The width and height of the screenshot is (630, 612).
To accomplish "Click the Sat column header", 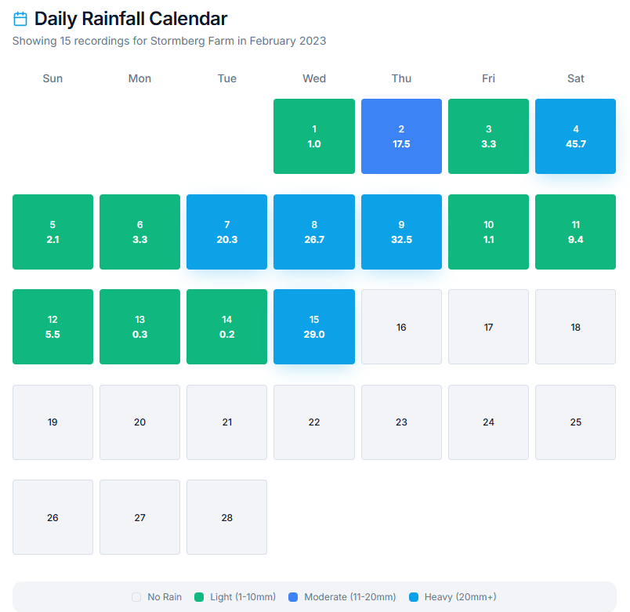I will point(575,78).
